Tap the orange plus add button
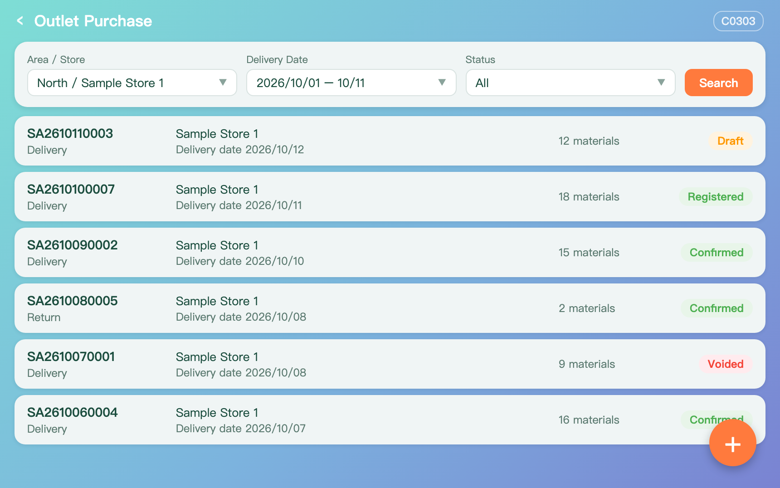 732,443
